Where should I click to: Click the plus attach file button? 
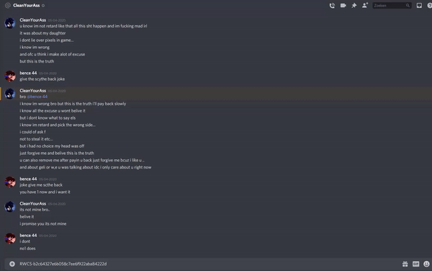click(12, 264)
